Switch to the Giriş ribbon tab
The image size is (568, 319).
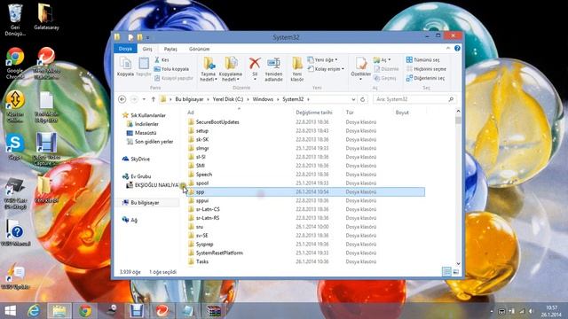147,49
